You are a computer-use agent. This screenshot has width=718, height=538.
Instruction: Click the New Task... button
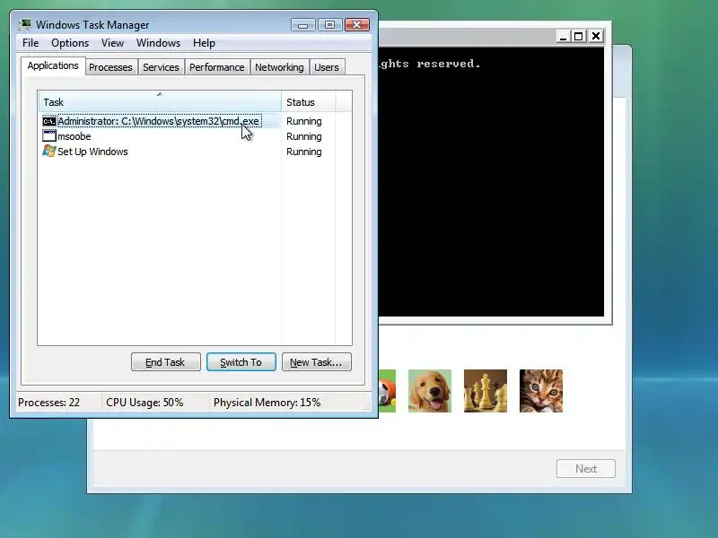tap(317, 362)
